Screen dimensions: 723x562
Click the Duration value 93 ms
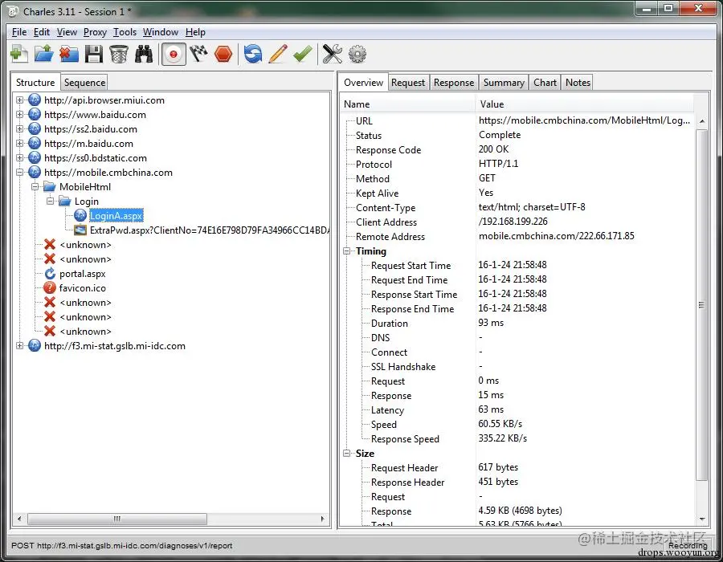coord(491,323)
